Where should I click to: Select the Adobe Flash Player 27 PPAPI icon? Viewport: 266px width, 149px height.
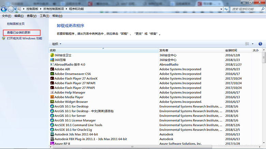[52, 88]
